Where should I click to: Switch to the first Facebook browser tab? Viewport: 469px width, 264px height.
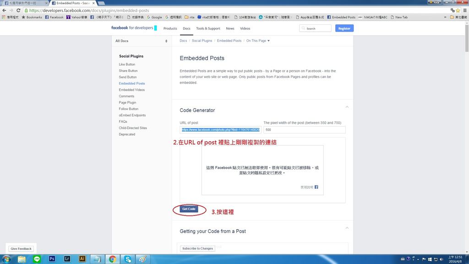click(x=25, y=3)
